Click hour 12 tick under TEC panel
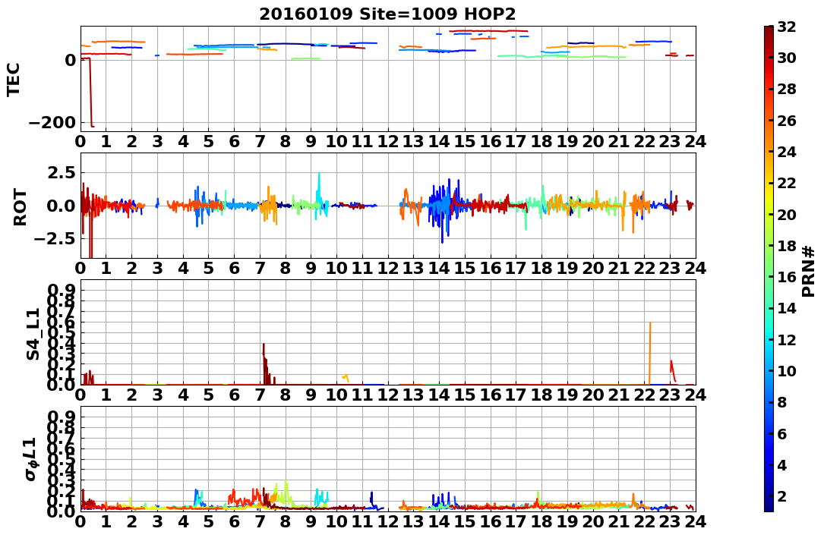Image resolution: width=824 pixels, height=538 pixels. tap(388, 142)
